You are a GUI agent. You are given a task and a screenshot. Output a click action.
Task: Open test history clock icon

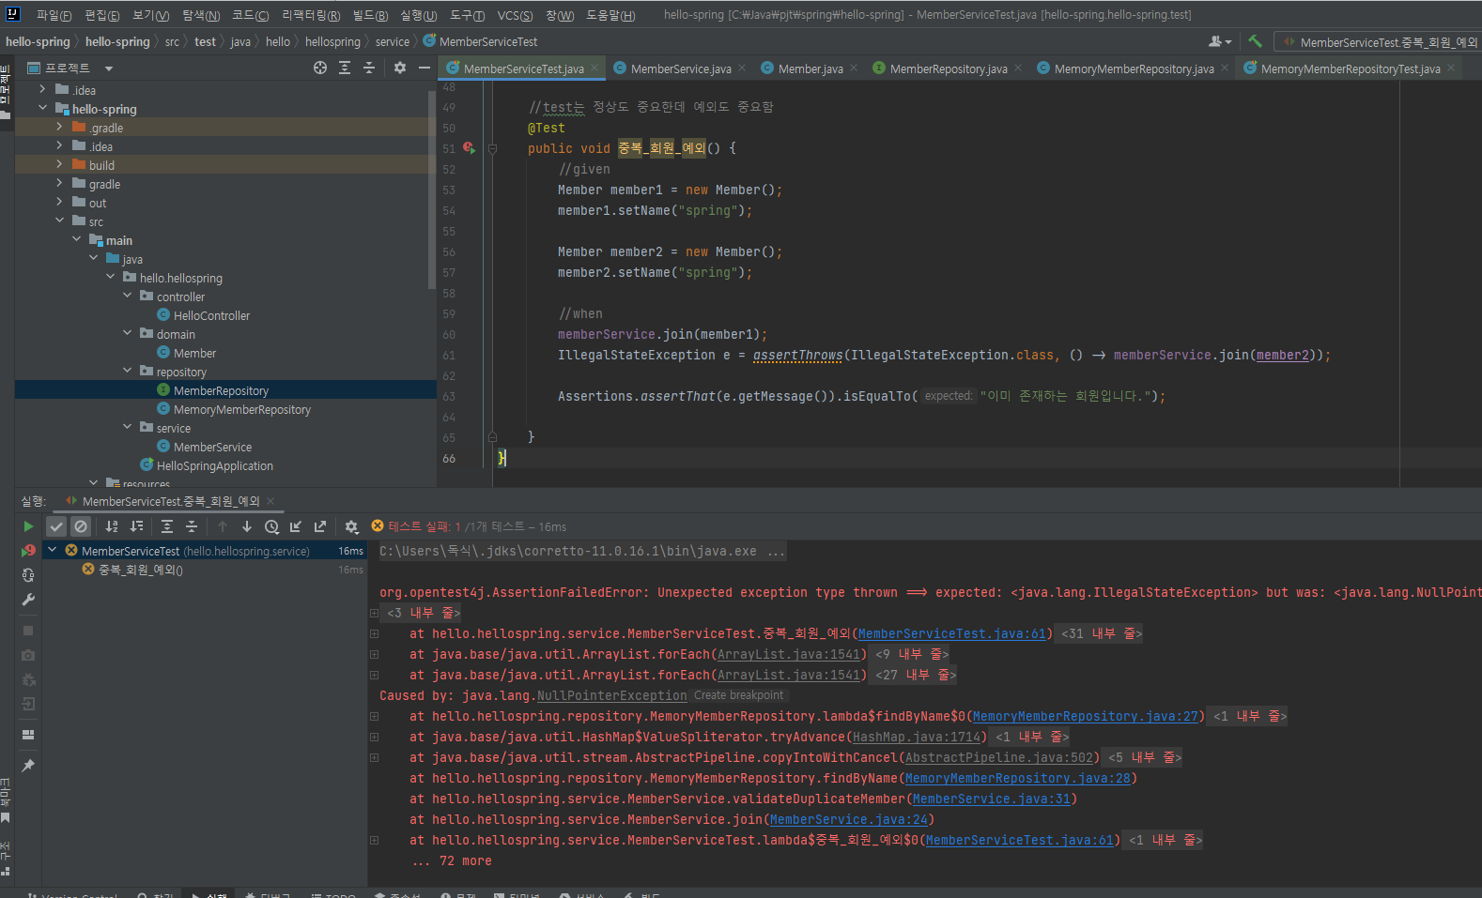271,526
